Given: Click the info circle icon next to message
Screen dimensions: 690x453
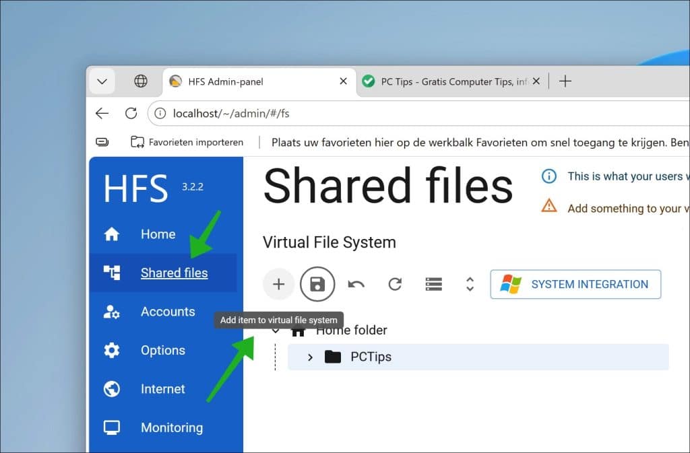Looking at the screenshot, I should 548,176.
